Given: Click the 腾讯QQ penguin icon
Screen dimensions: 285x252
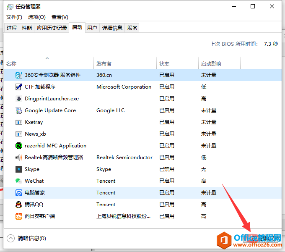Looking at the screenshot, I should click(x=19, y=205).
